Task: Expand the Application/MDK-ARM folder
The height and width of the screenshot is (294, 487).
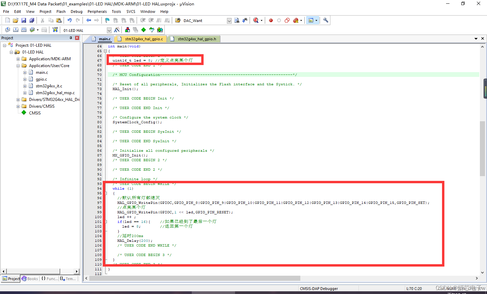Action: 18,59
